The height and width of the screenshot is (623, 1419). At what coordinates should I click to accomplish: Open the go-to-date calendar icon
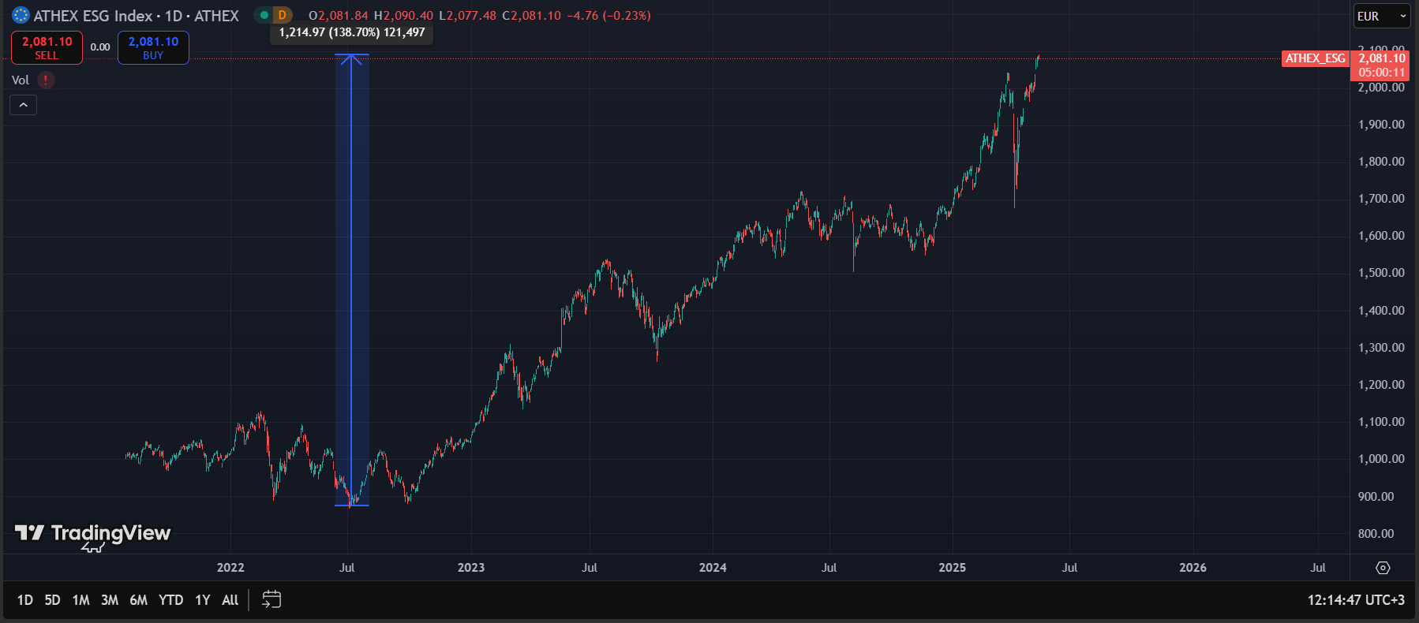pyautogui.click(x=271, y=599)
